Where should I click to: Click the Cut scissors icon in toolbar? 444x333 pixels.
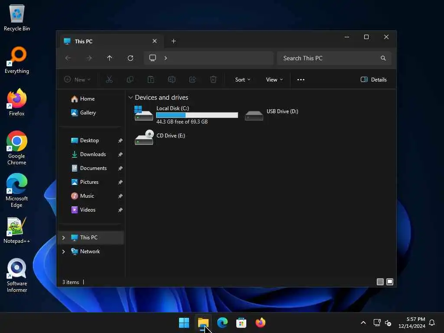click(x=109, y=80)
